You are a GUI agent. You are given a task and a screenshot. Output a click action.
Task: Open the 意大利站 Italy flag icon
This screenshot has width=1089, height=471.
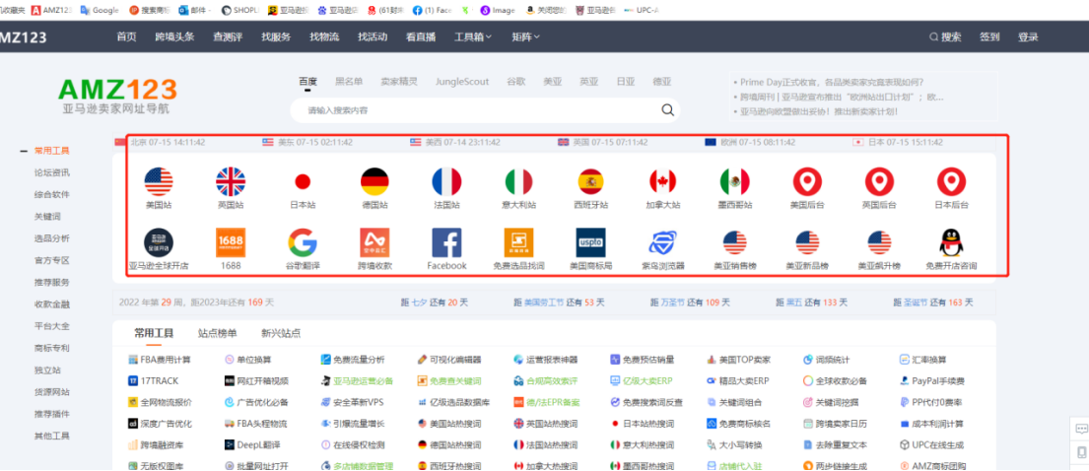click(x=518, y=182)
